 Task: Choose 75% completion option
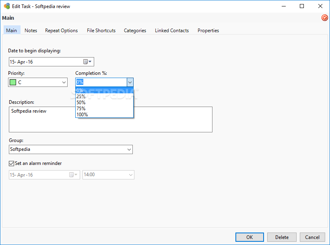pos(104,109)
